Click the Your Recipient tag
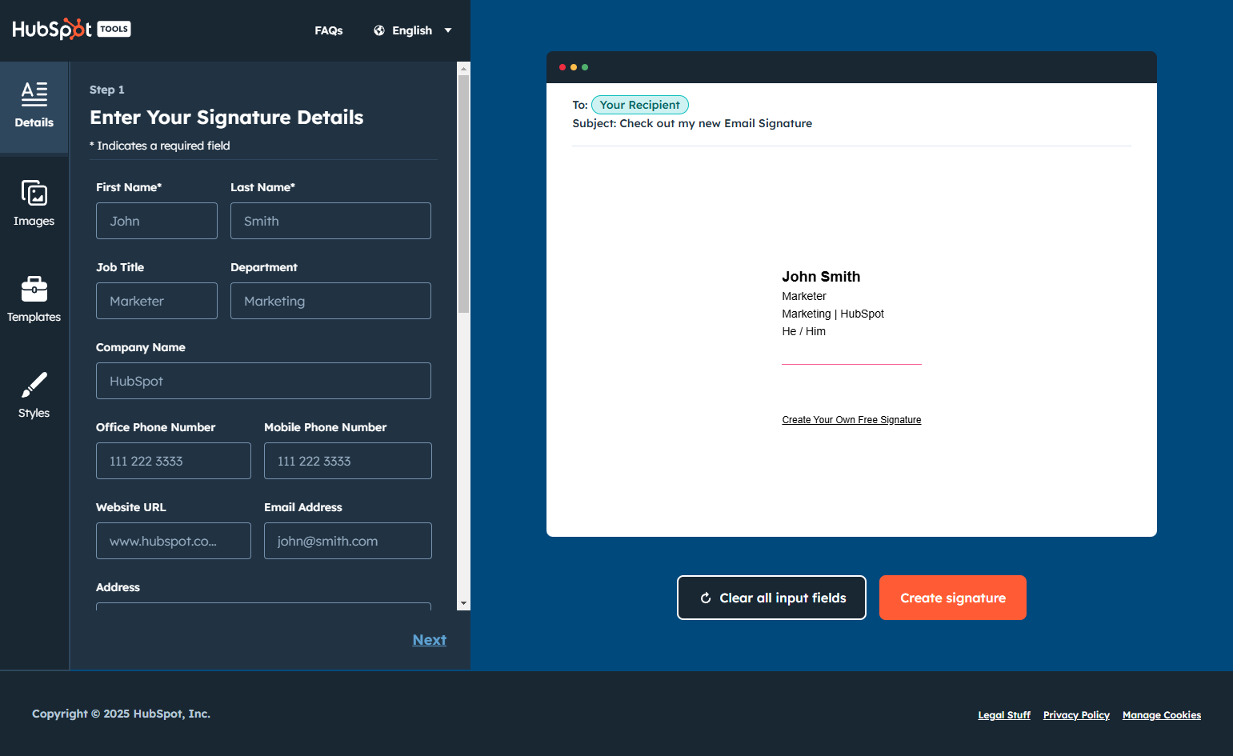 [x=640, y=105]
